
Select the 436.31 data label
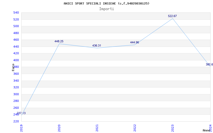click(97, 45)
